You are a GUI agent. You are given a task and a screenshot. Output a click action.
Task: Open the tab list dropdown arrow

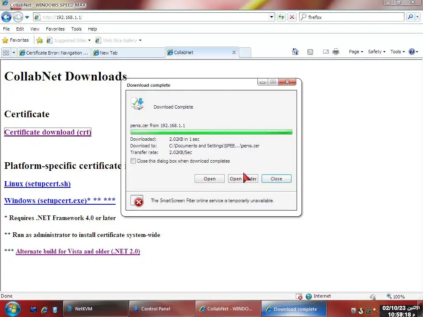tap(14, 52)
